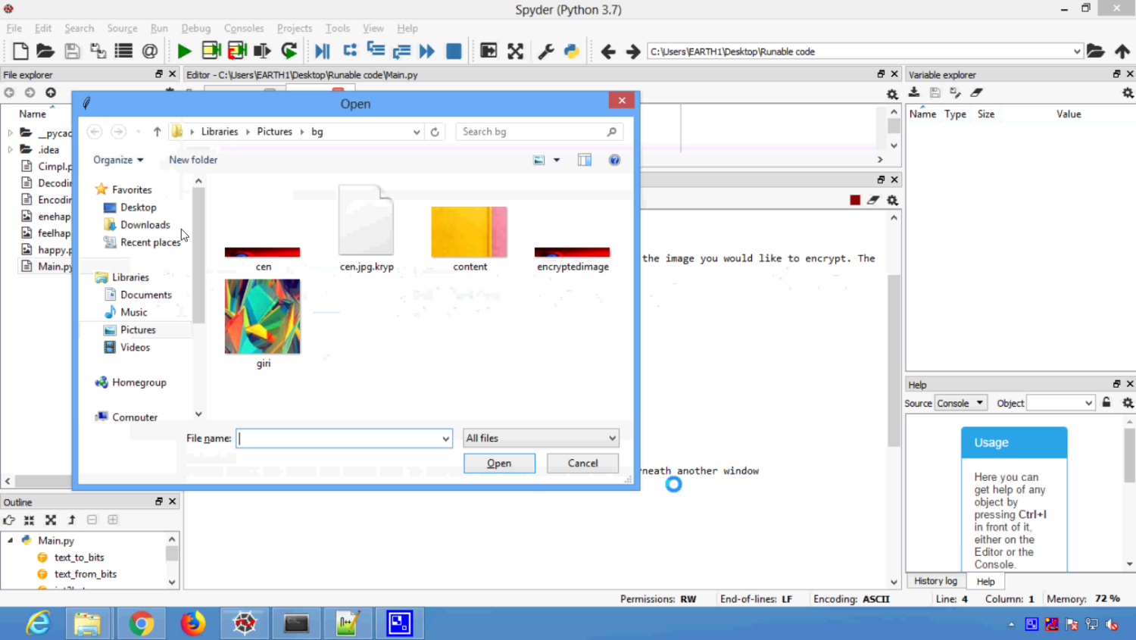Select Documents under Libraries
Viewport: 1136px width, 640px height.
coord(138,295)
